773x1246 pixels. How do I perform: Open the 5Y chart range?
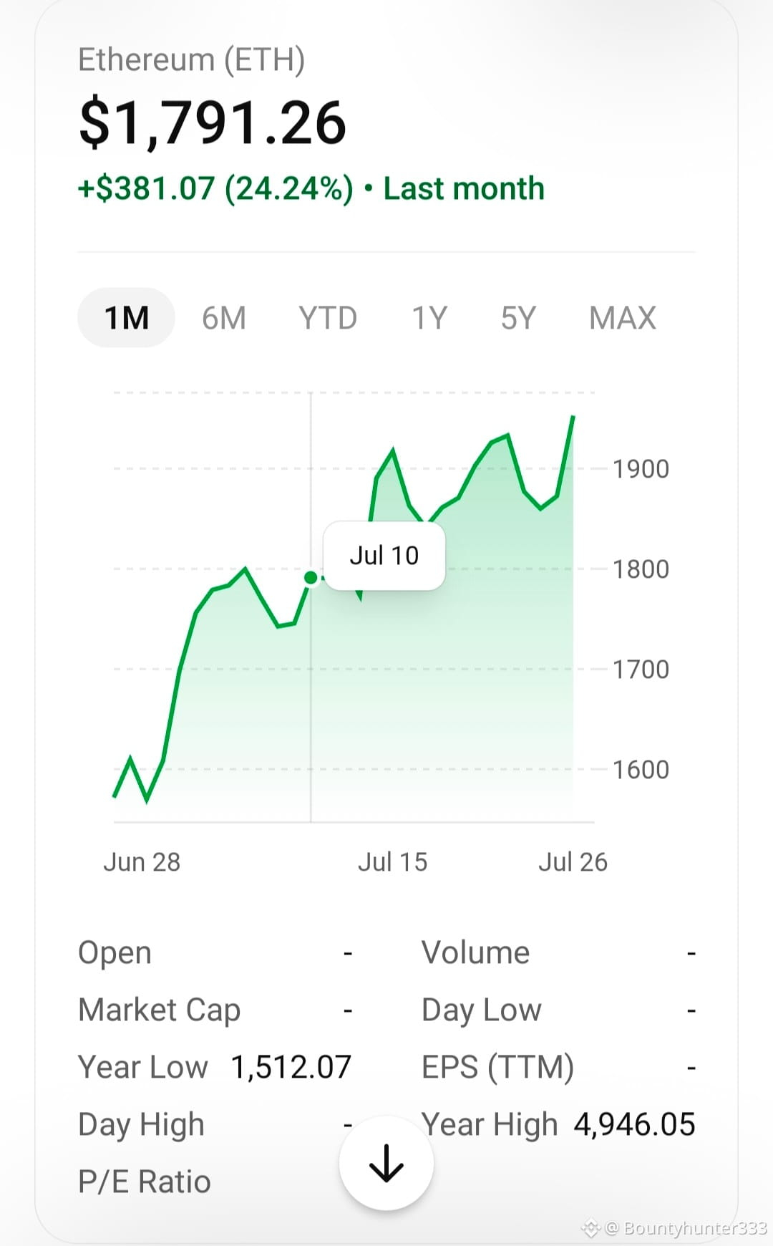point(518,318)
